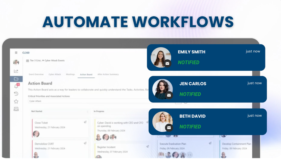Click send icon on Close Ticket card
This screenshot has width=281, height=159.
(x=85, y=122)
